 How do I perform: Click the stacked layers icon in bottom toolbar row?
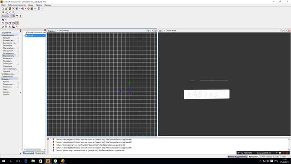13,27
